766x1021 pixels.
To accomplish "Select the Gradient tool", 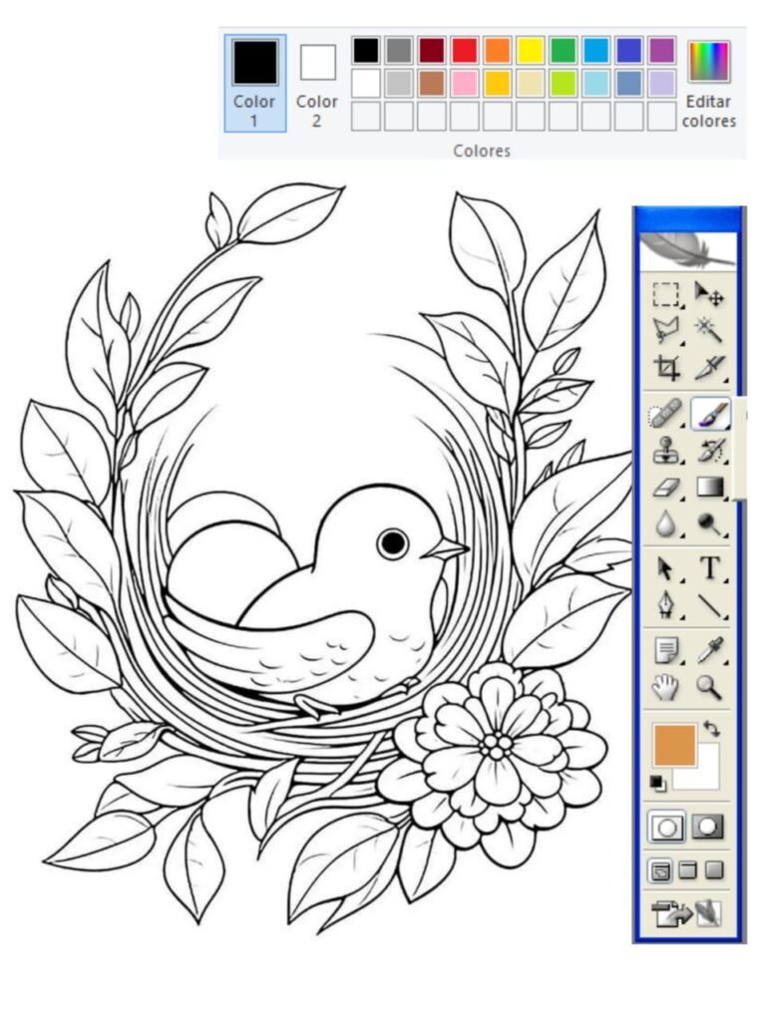I will coord(709,487).
